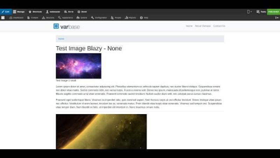Open About Varbase navigation link
This screenshot has height=158, width=280.
coord(203,26)
